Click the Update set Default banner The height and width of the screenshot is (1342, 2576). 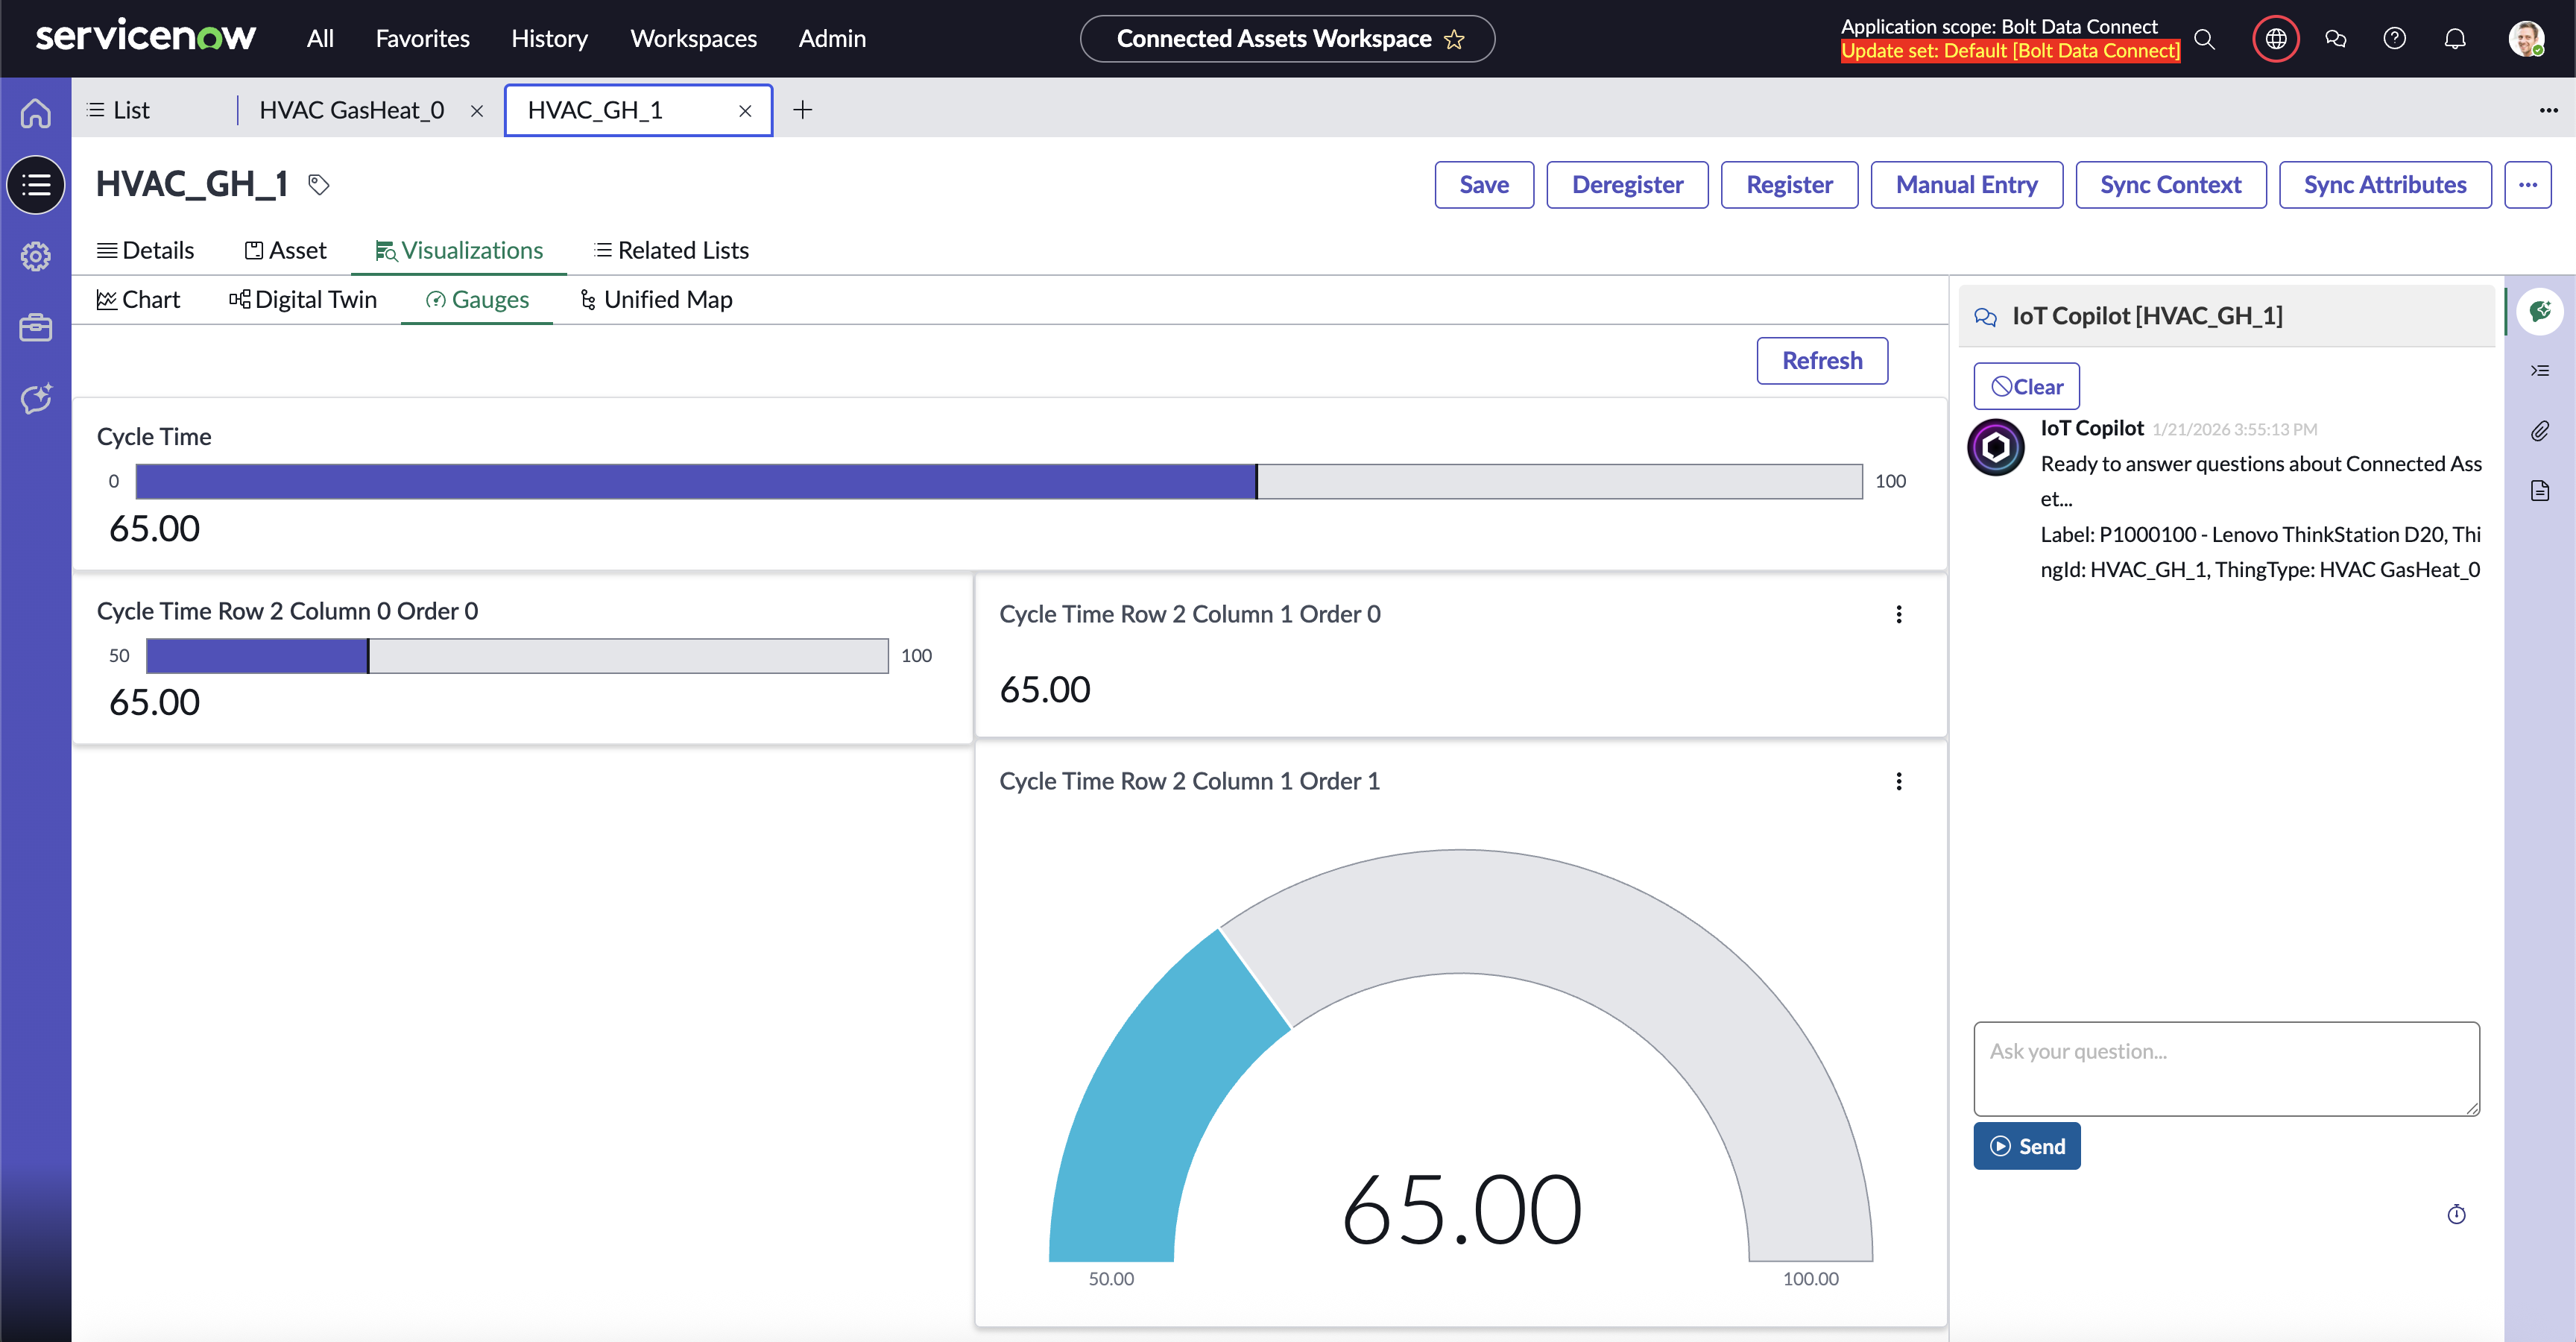click(x=2010, y=51)
